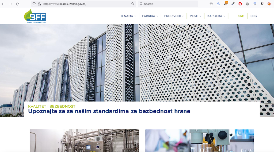Expand the FABRIKA menu
The width and height of the screenshot is (274, 152).
coord(150,16)
